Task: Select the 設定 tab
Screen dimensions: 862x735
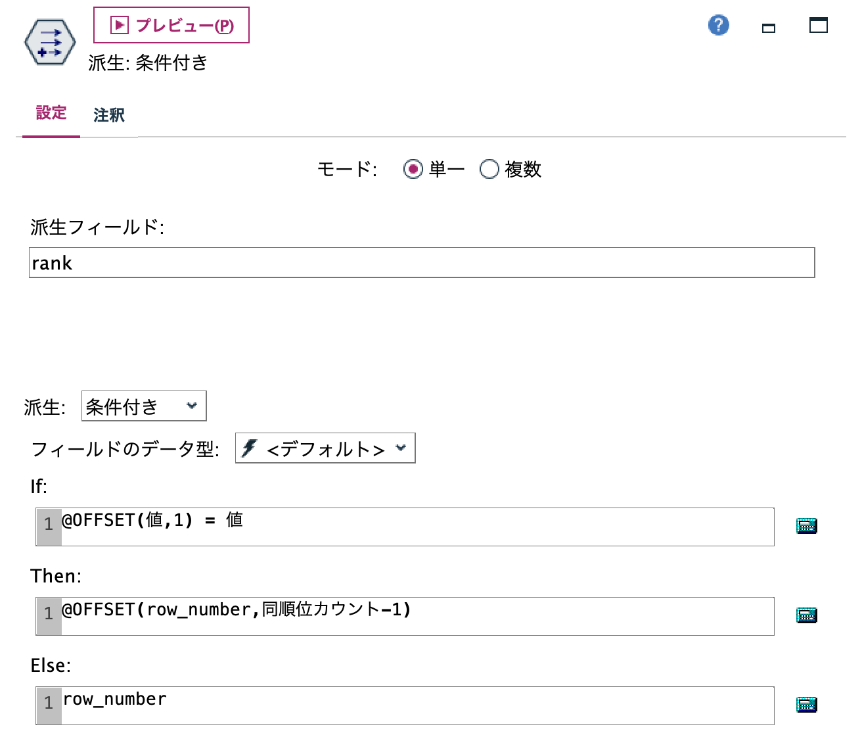Action: [51, 114]
